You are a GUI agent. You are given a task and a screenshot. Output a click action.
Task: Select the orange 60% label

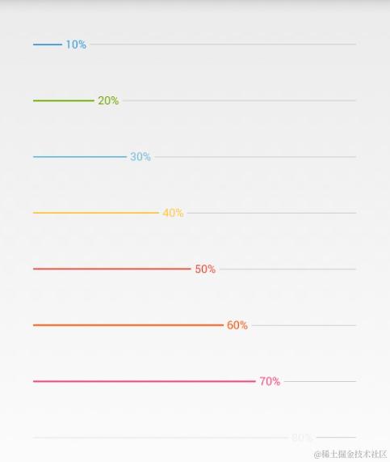point(237,325)
